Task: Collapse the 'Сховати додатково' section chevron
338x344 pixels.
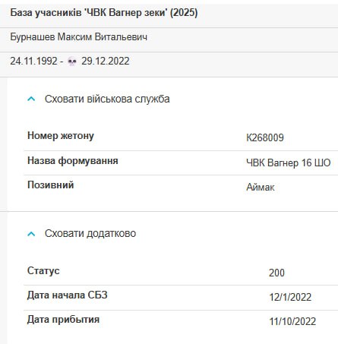Action: tap(31, 234)
